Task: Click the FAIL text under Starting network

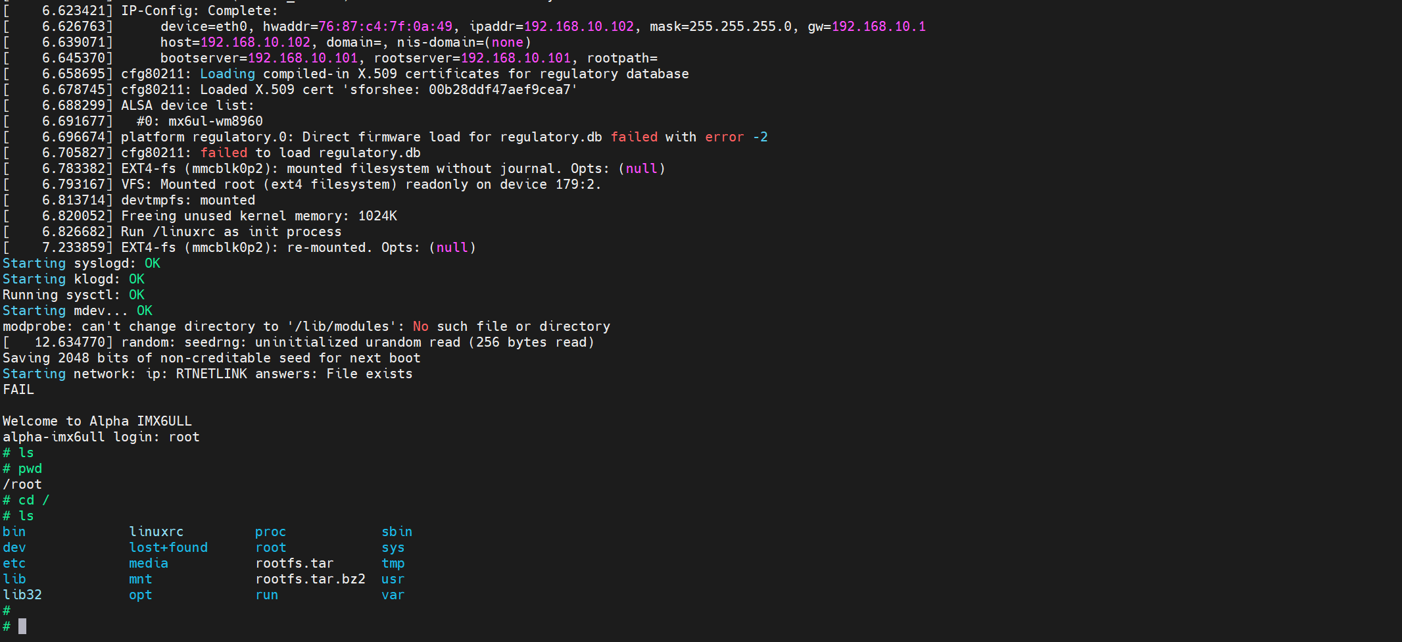Action: [x=18, y=389]
